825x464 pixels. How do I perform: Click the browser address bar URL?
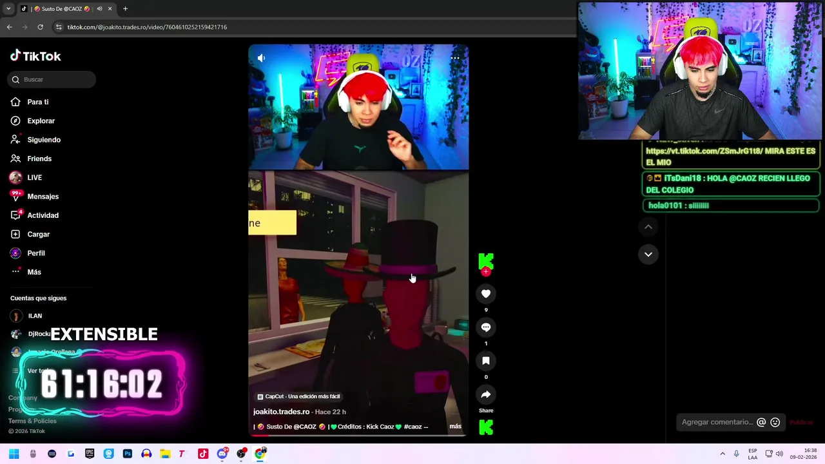tap(147, 27)
